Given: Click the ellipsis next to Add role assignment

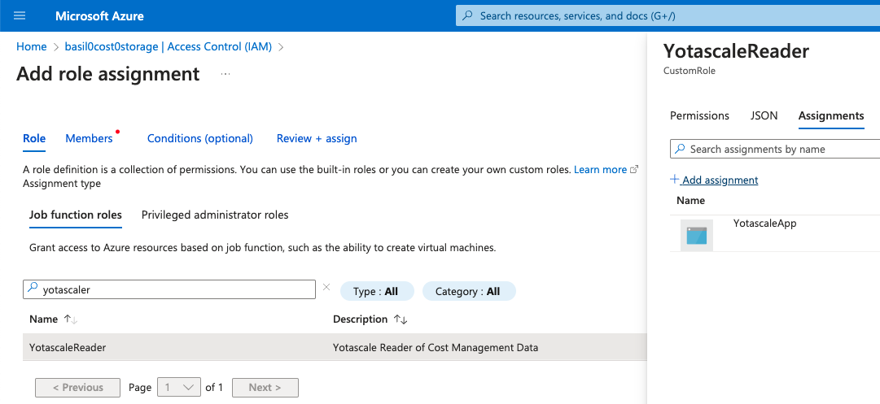Looking at the screenshot, I should click(x=225, y=74).
